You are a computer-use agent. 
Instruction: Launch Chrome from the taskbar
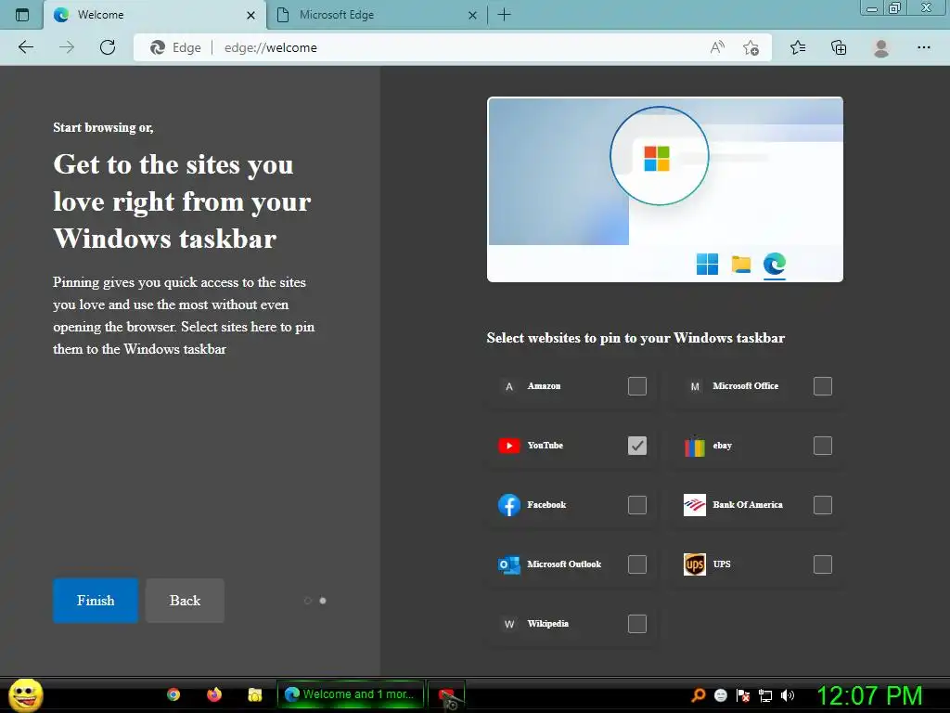pos(173,694)
